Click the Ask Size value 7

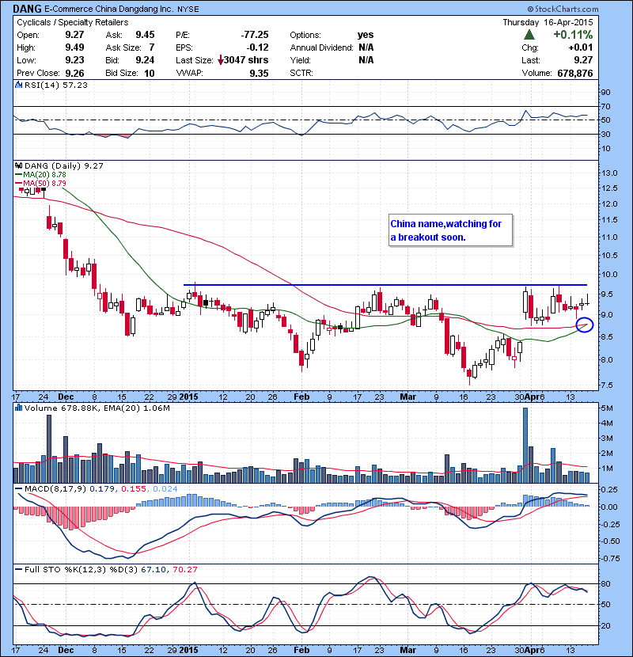pos(152,47)
